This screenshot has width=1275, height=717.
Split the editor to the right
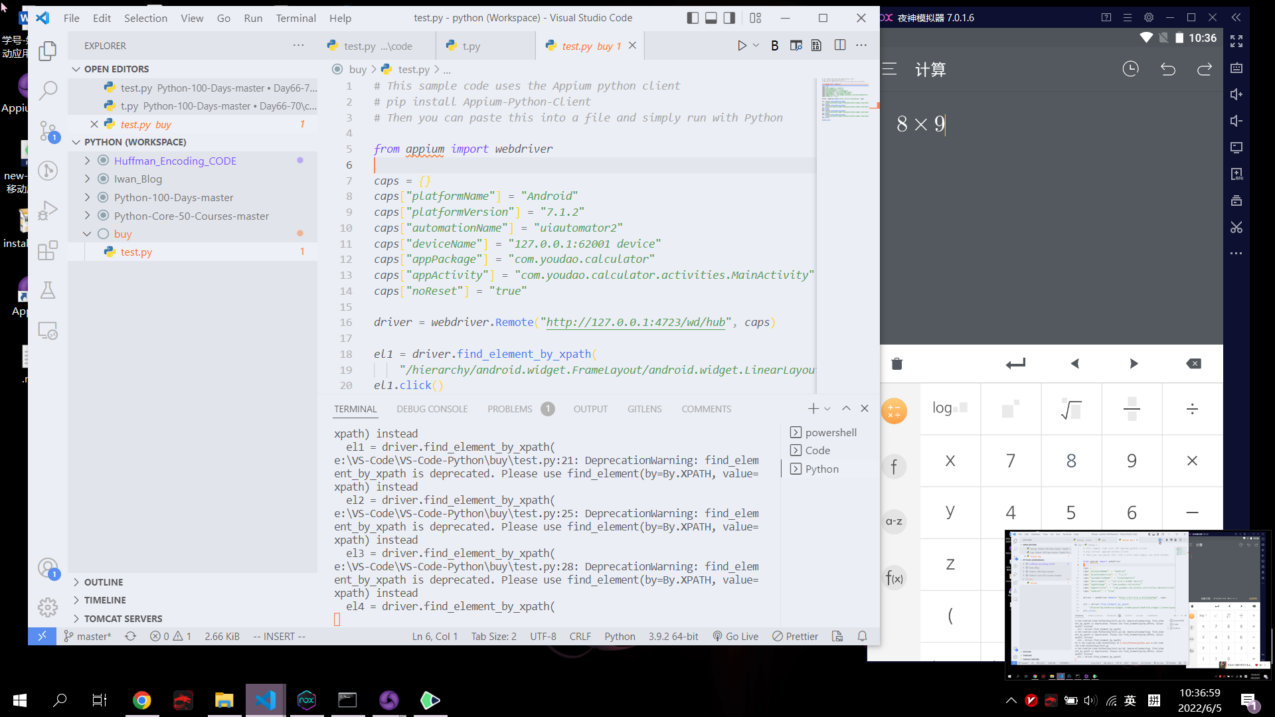coord(840,45)
